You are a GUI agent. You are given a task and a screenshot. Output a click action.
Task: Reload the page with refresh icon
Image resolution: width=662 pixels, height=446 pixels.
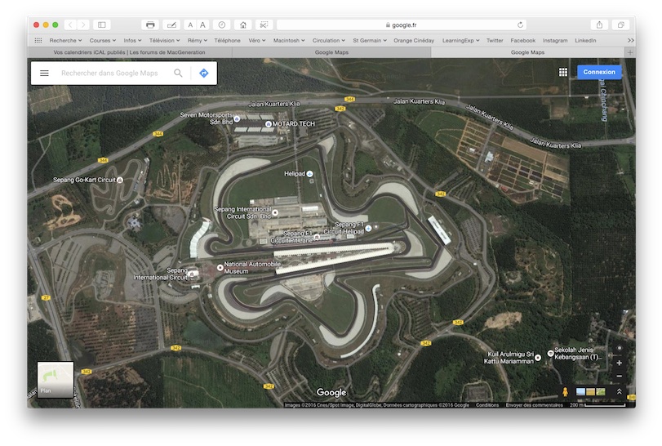520,25
